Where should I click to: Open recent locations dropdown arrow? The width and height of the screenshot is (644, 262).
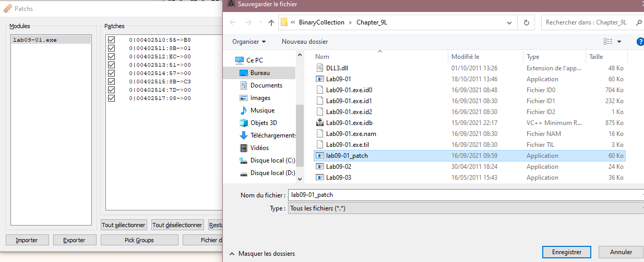[x=260, y=23]
